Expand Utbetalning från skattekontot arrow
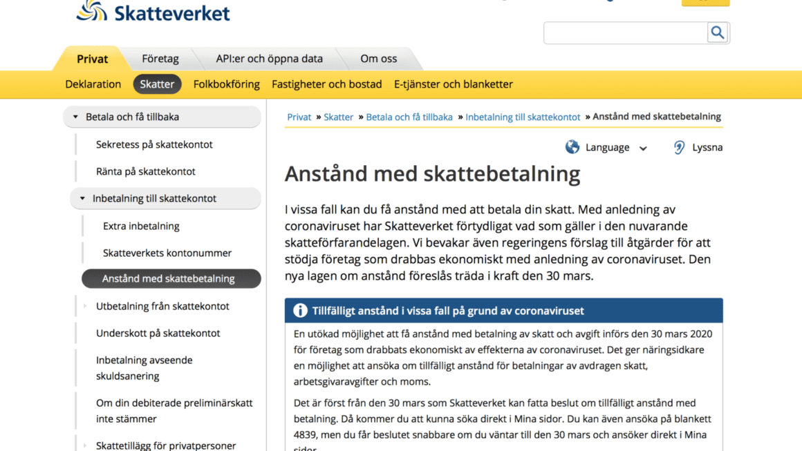Viewport: 802px width, 451px height. (85, 306)
